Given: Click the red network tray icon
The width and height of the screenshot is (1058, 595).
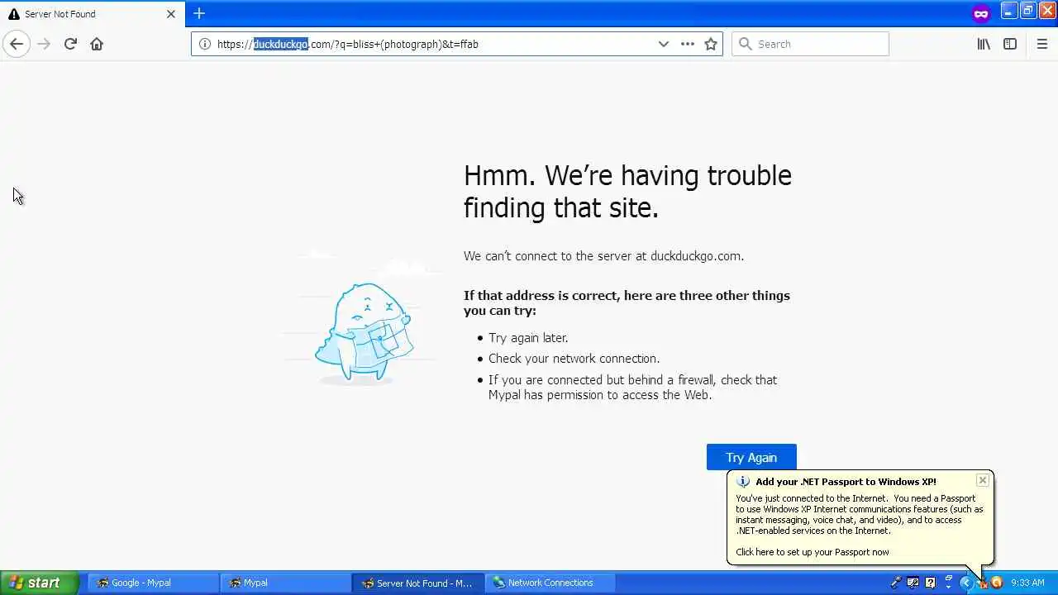Looking at the screenshot, I should 982,583.
